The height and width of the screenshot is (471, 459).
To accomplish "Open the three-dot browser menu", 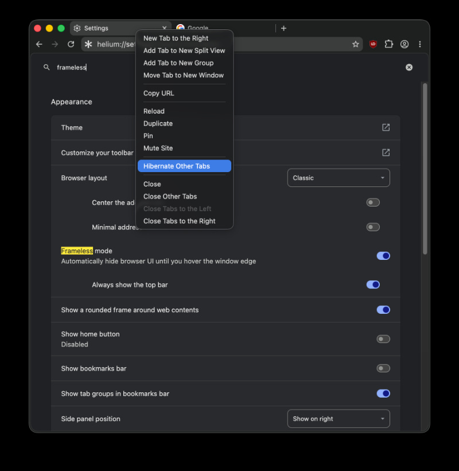I will click(x=420, y=44).
